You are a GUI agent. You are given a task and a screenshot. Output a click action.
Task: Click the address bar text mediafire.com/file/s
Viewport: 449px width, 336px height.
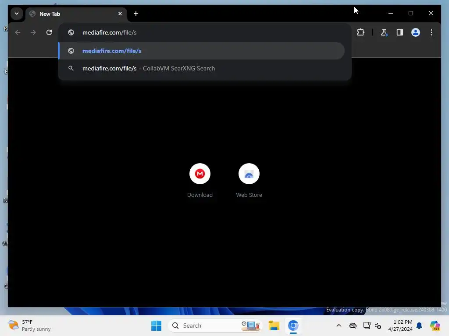(109, 32)
